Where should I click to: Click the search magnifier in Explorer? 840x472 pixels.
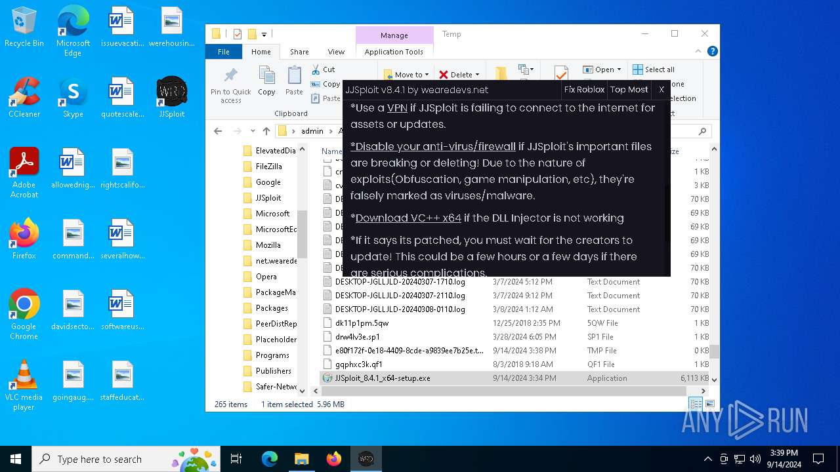click(702, 131)
